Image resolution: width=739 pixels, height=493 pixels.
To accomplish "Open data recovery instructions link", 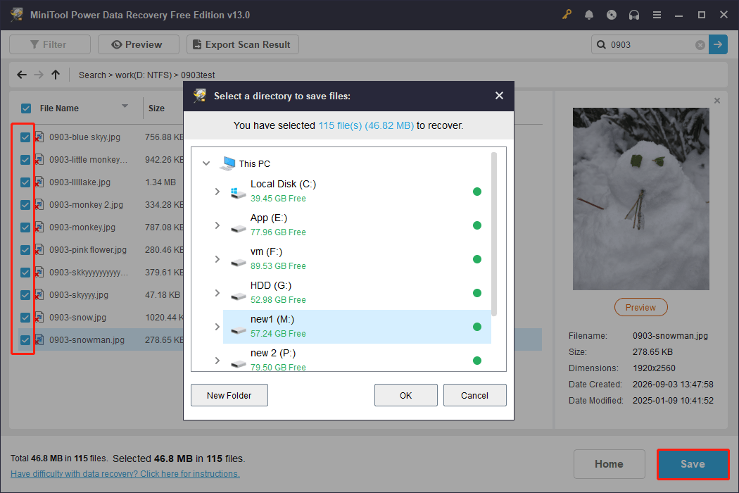I will (x=125, y=474).
